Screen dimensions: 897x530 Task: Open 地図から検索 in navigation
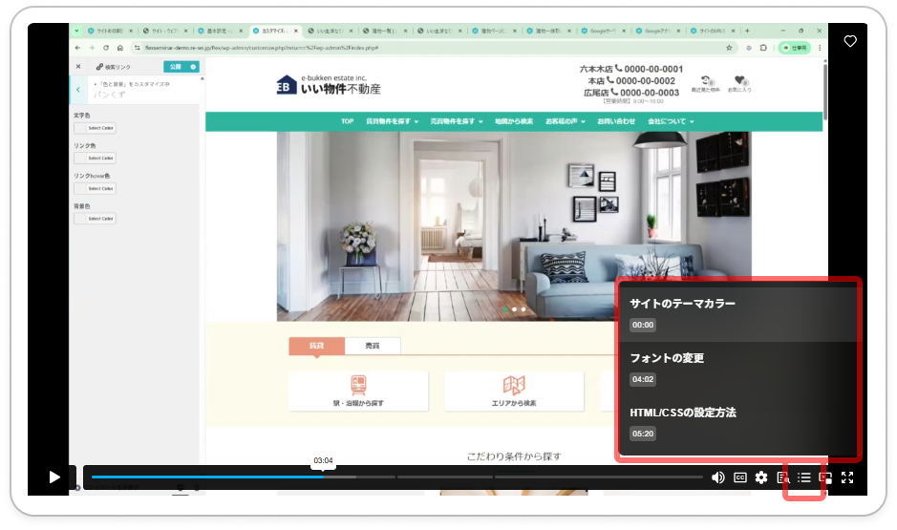[514, 121]
